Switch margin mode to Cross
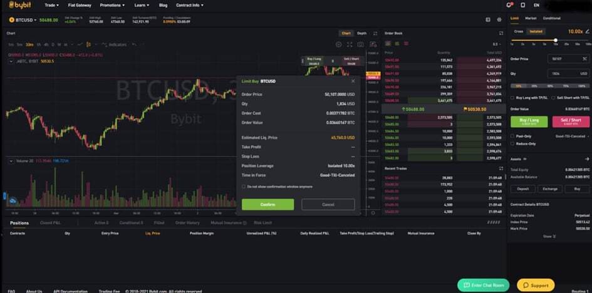 (x=519, y=32)
